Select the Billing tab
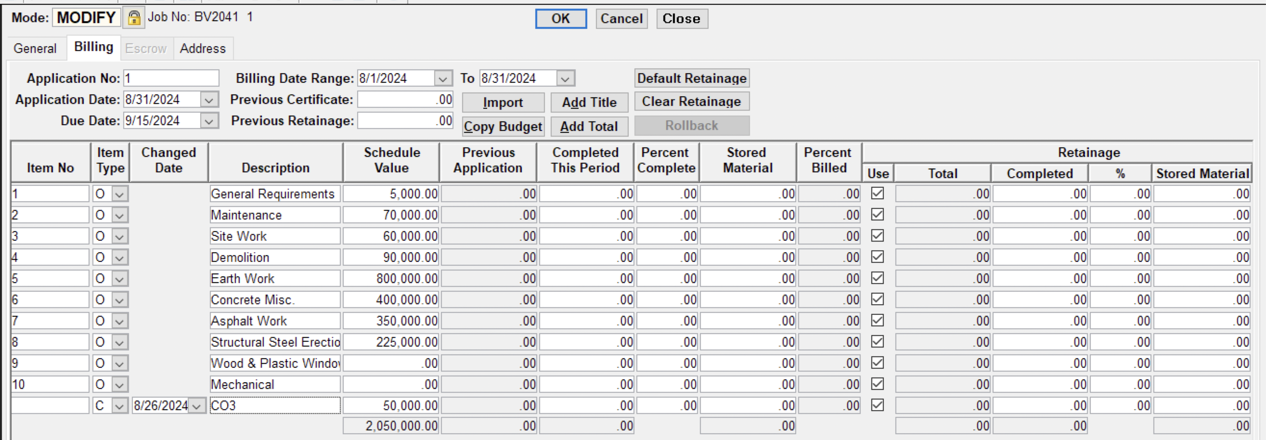 [x=93, y=47]
